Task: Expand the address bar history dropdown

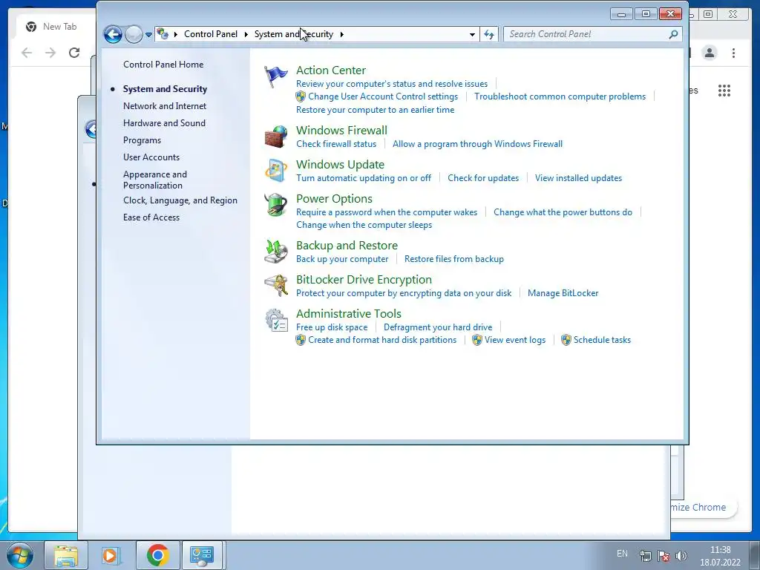Action: 472,34
